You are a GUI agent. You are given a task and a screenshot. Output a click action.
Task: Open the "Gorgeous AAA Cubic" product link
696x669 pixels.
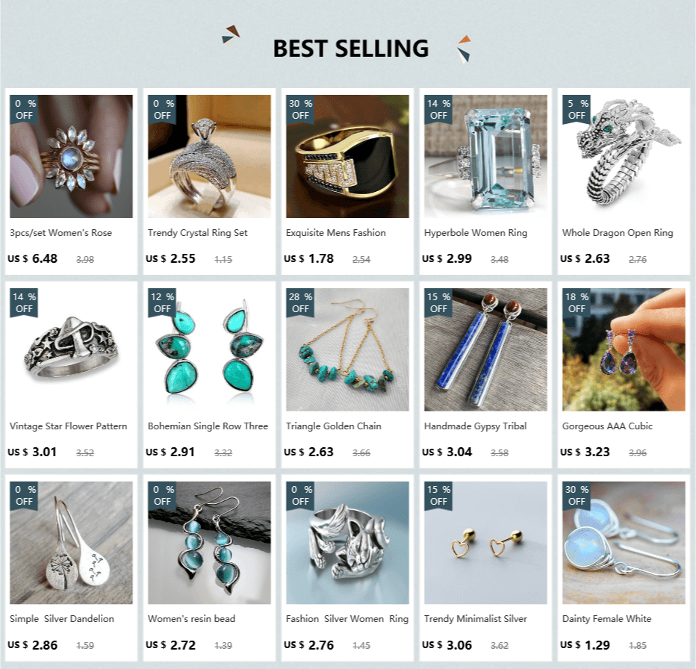click(x=607, y=426)
